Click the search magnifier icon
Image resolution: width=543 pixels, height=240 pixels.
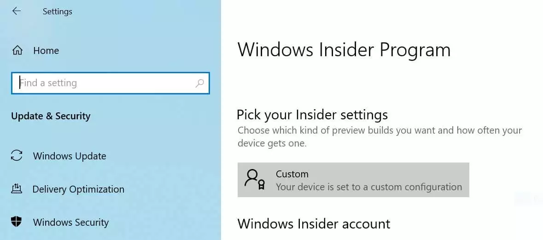click(x=199, y=83)
